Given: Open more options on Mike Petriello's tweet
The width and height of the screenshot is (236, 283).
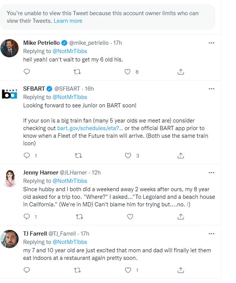Looking at the screenshot, I should 211,43.
